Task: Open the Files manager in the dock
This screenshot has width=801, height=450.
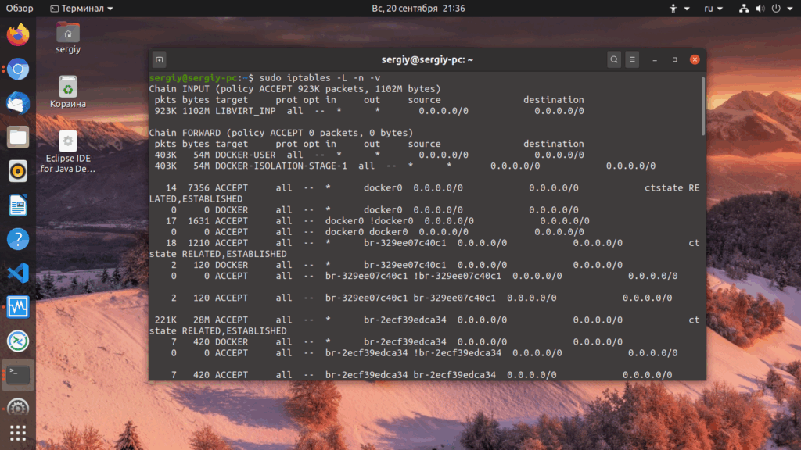Action: point(18,137)
